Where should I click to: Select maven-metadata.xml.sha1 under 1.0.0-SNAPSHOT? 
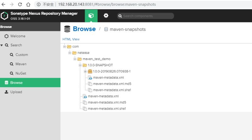point(112,90)
